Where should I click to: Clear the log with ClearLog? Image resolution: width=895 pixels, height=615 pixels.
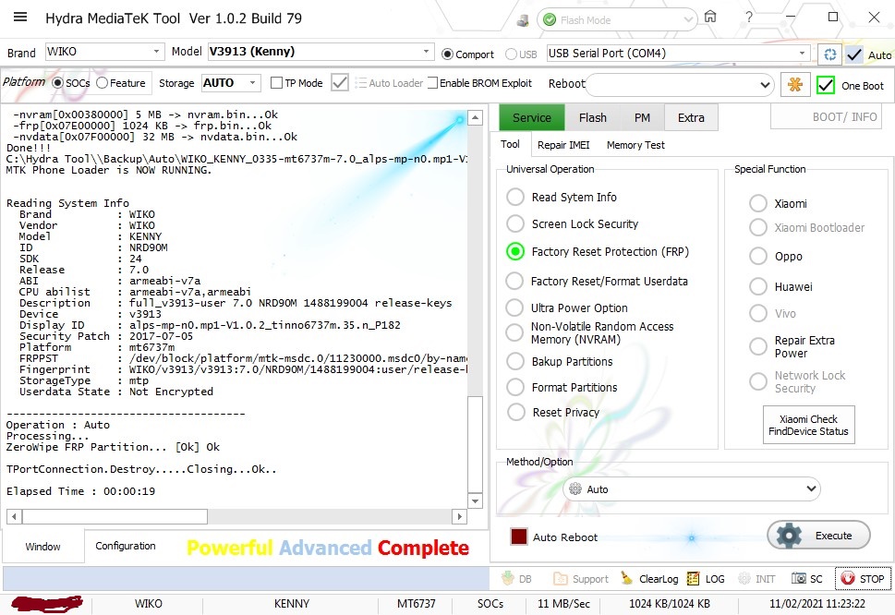649,578
